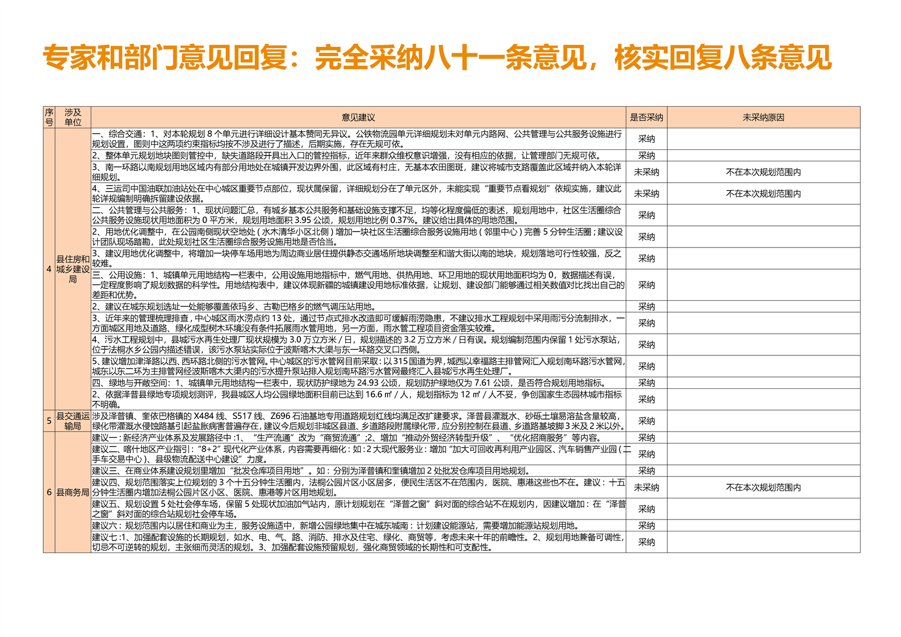Image resolution: width=901 pixels, height=637 pixels.
Task: Click 未采纳 status in the 三运司加油站 row
Action: [646, 194]
